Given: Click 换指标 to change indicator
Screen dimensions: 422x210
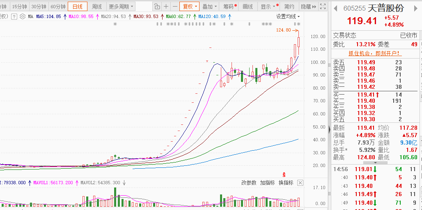Looking at the screenshot, I should click(286, 183).
